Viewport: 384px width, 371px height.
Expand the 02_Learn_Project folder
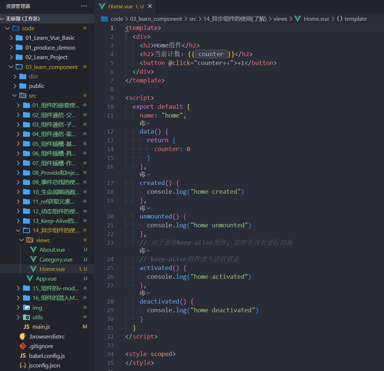pos(11,57)
